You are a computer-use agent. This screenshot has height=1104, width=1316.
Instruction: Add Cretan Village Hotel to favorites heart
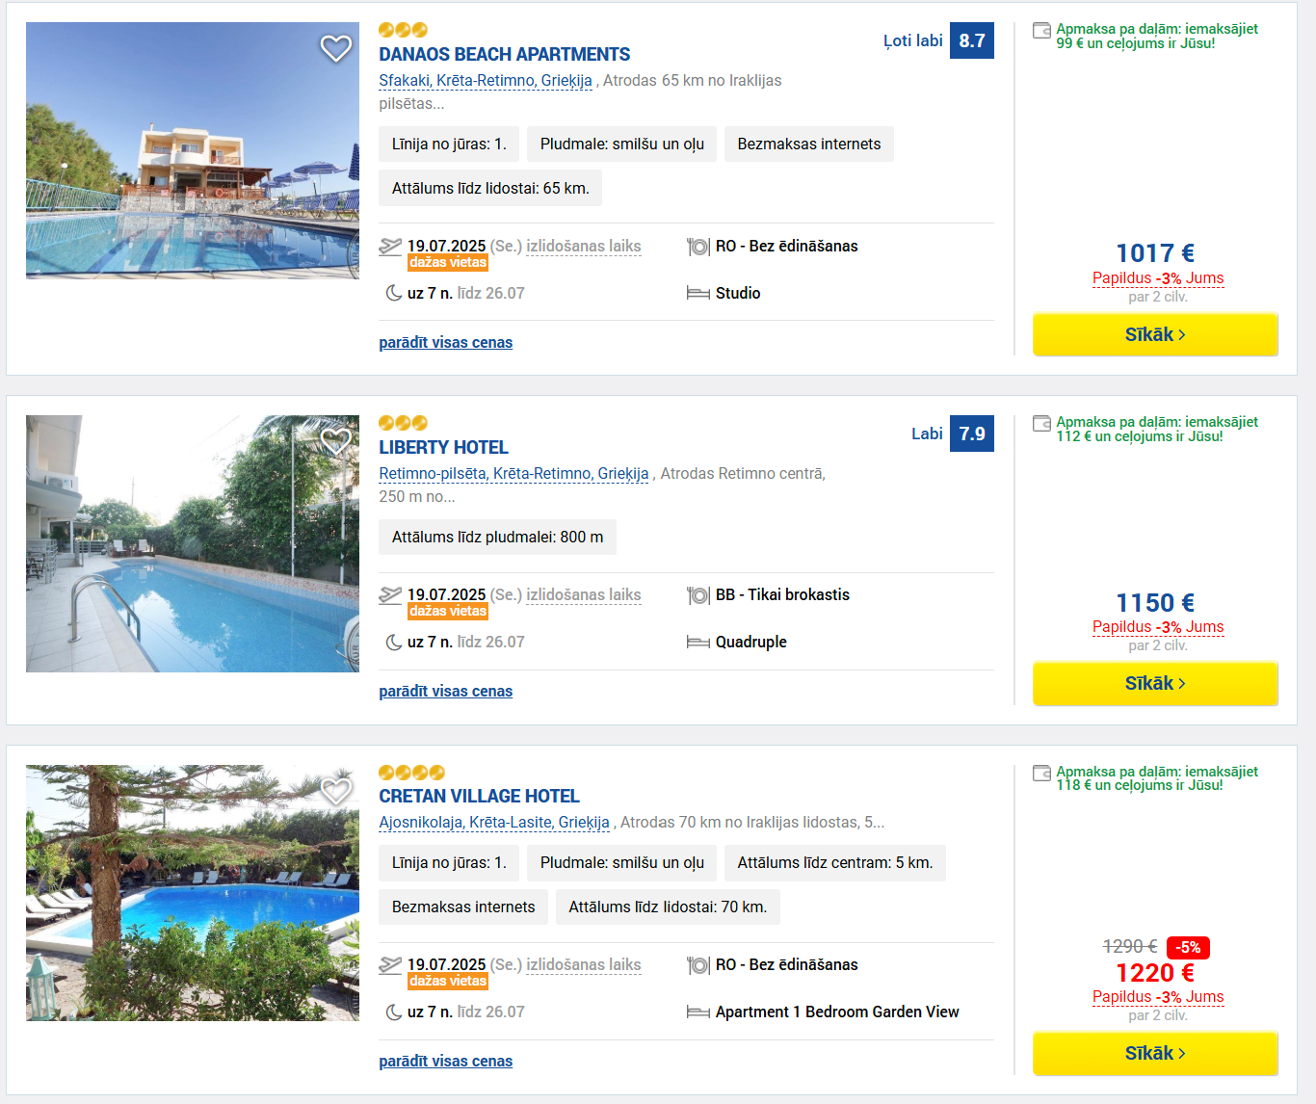pyautogui.click(x=336, y=791)
